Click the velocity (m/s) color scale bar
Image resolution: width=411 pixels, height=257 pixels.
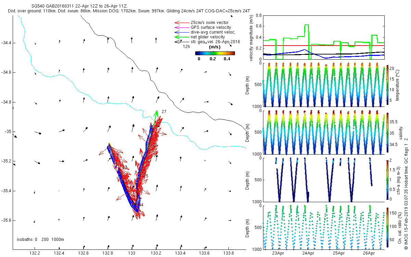click(215, 53)
